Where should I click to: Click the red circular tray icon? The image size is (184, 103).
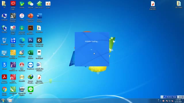point(163,101)
